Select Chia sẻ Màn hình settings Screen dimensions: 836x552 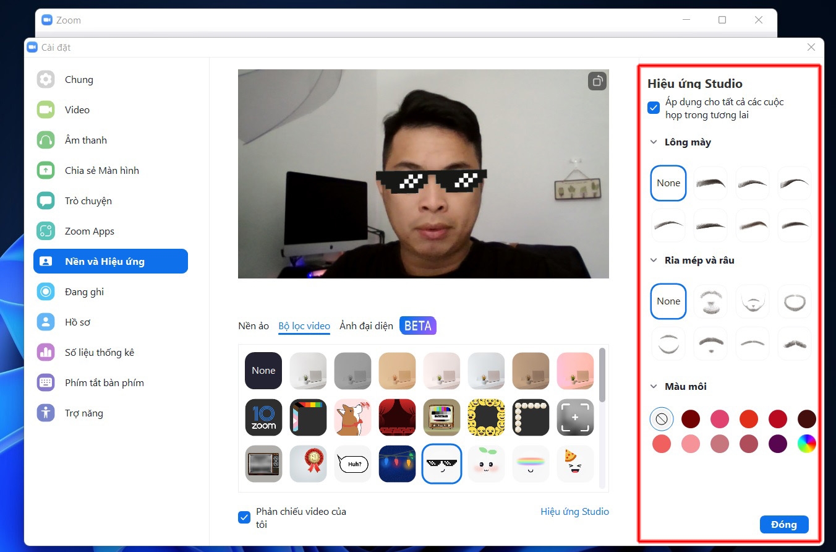tap(102, 170)
